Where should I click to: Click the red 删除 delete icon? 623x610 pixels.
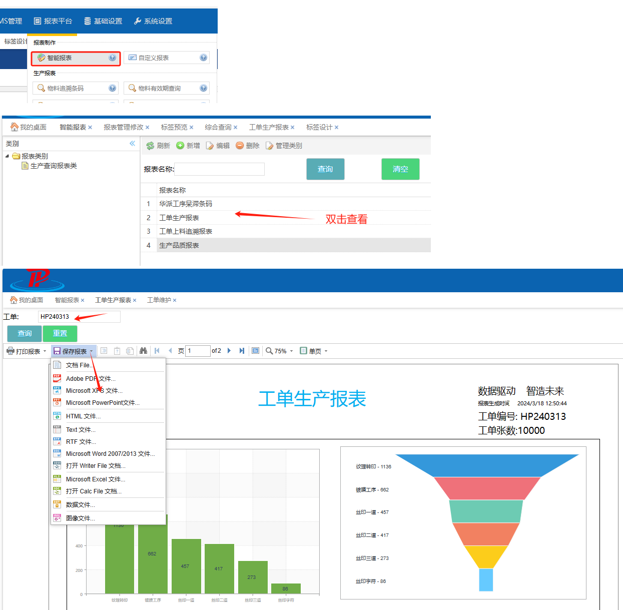pos(240,146)
